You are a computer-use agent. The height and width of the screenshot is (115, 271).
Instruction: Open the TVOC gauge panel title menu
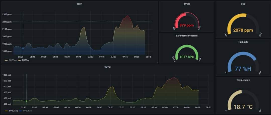pos(187,4)
